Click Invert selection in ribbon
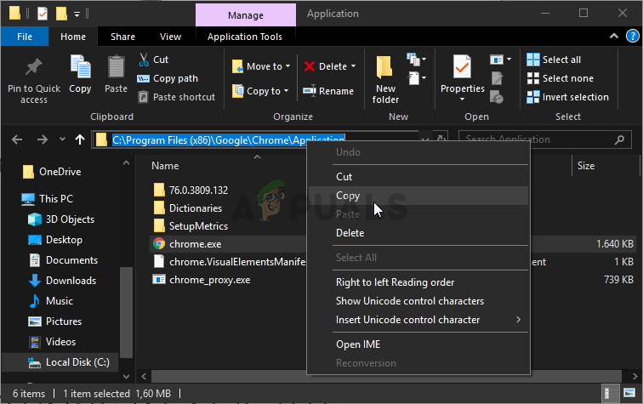The height and width of the screenshot is (404, 643). pyautogui.click(x=568, y=97)
